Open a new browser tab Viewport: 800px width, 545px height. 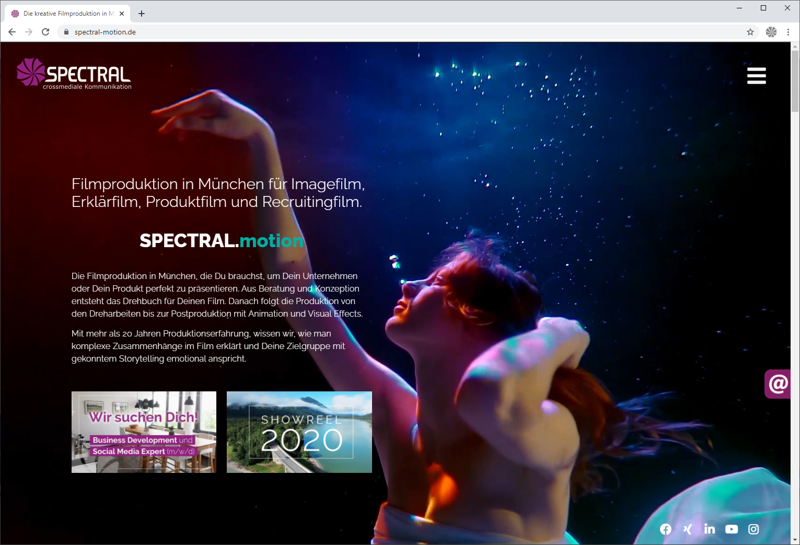(142, 14)
